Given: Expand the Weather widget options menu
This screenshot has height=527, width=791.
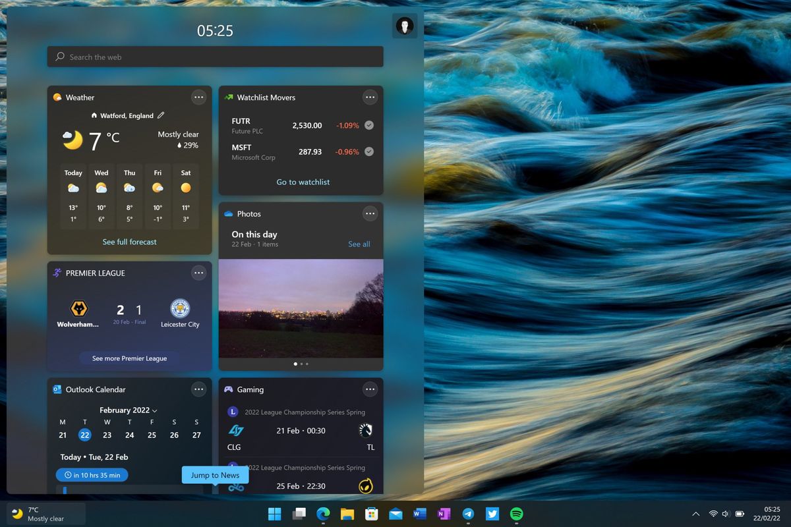Looking at the screenshot, I should (198, 97).
